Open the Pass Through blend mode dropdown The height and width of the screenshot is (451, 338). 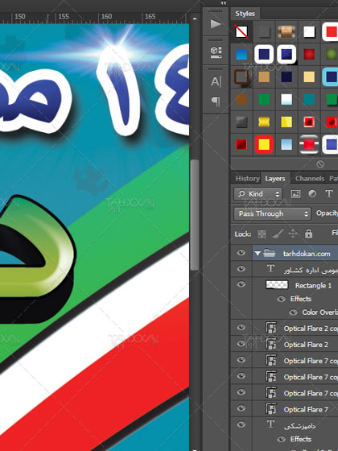pos(272,213)
